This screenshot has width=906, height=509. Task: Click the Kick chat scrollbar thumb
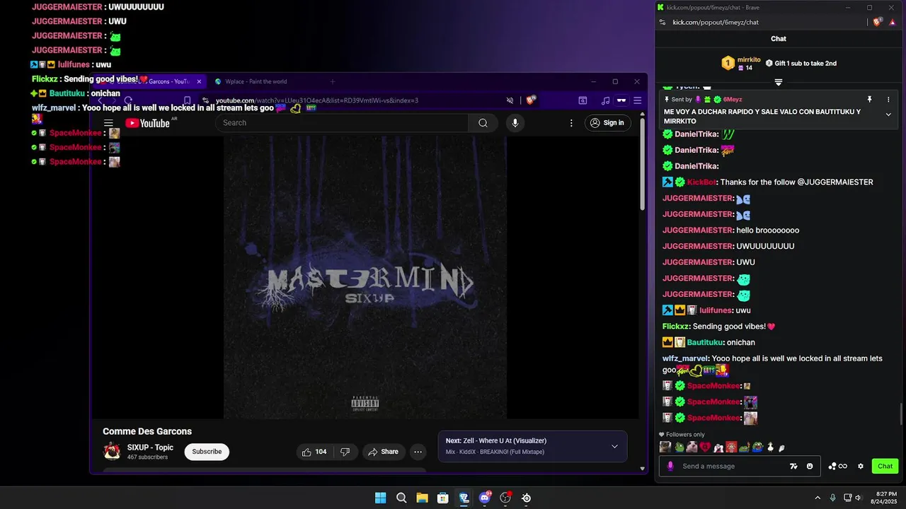901,414
